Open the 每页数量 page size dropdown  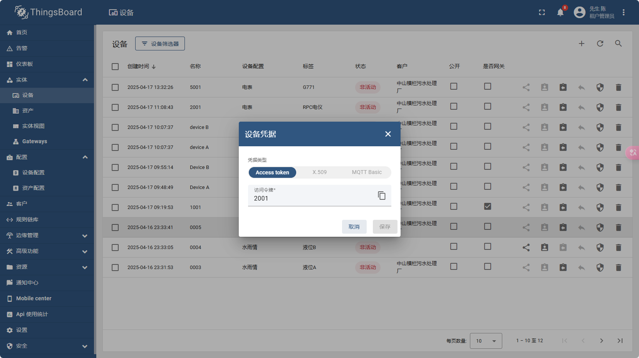click(486, 341)
